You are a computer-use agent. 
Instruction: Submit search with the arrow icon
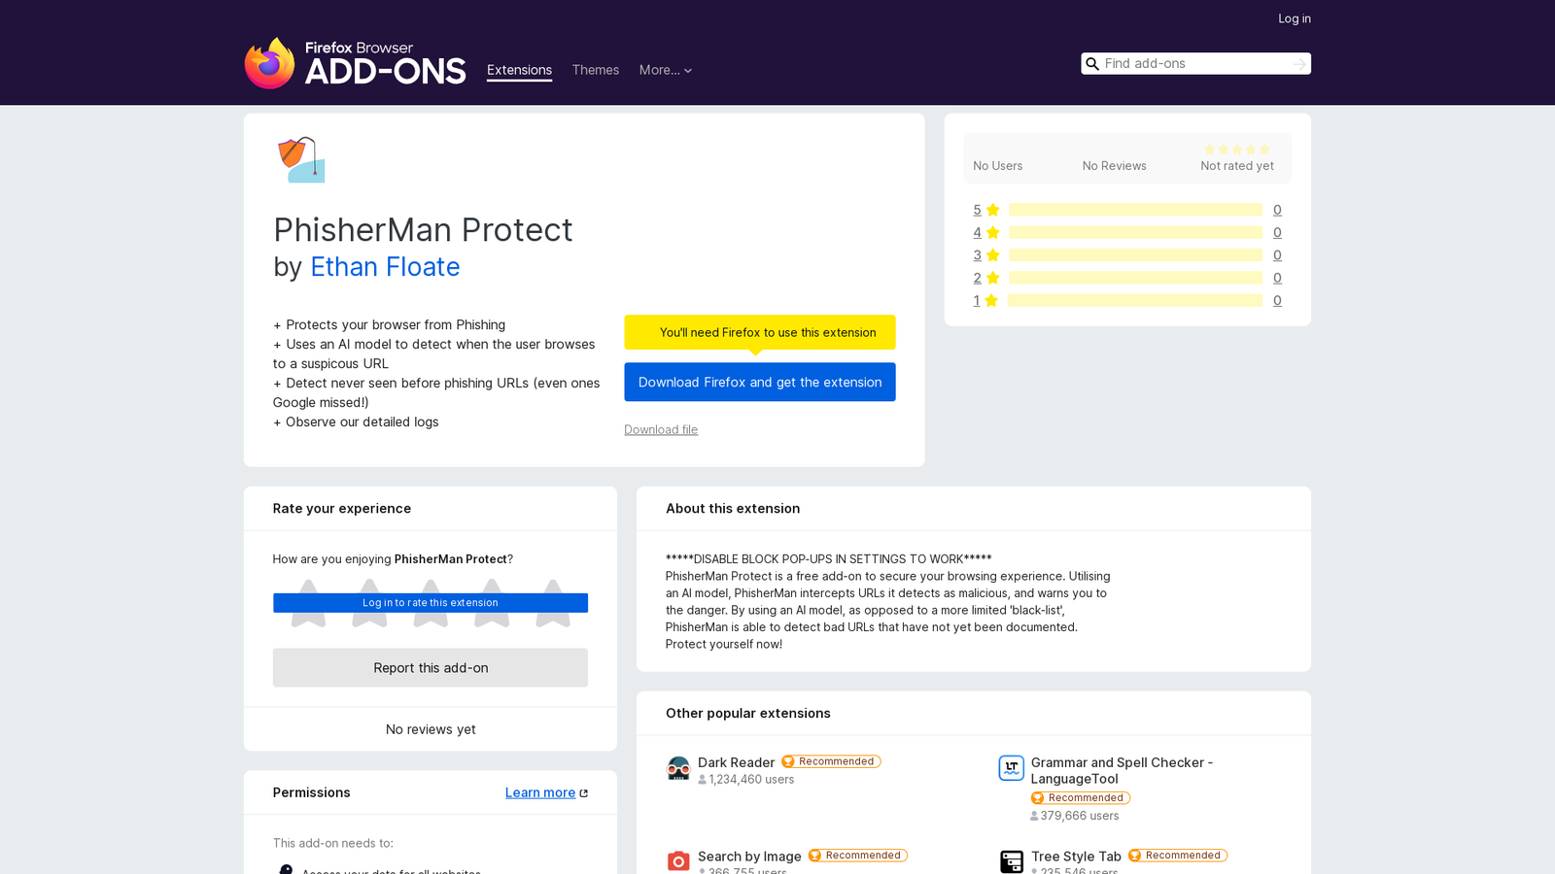[x=1299, y=64]
